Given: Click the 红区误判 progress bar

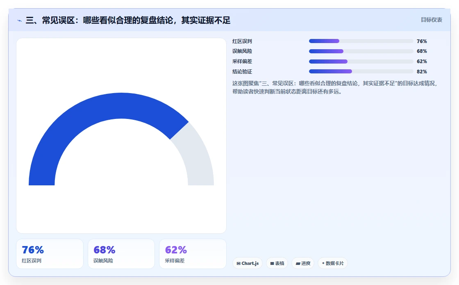Looking at the screenshot, I should [361, 41].
